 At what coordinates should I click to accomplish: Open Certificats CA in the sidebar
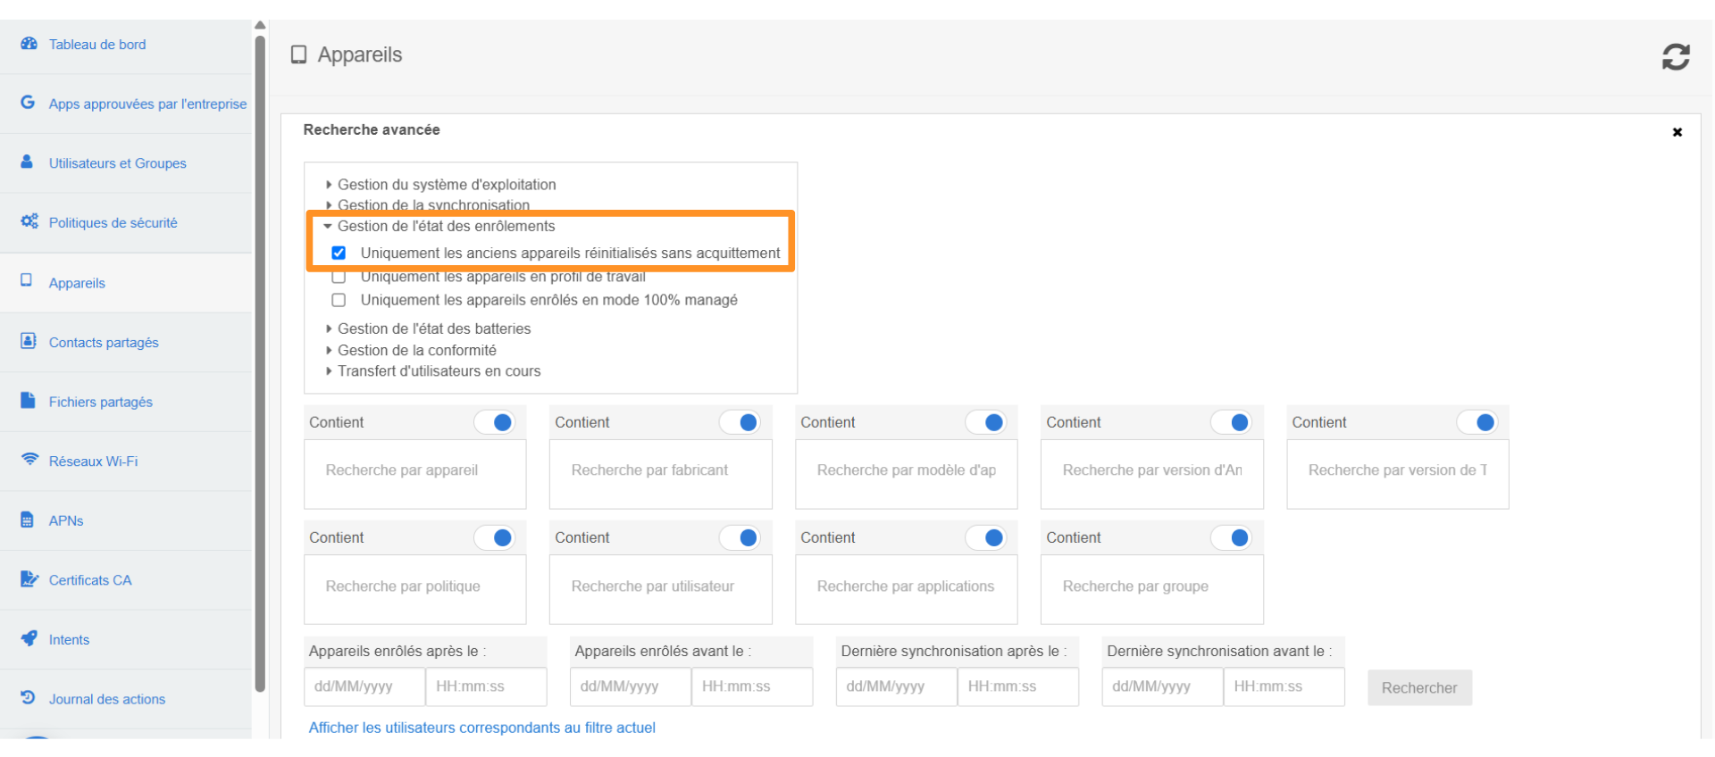tap(89, 580)
